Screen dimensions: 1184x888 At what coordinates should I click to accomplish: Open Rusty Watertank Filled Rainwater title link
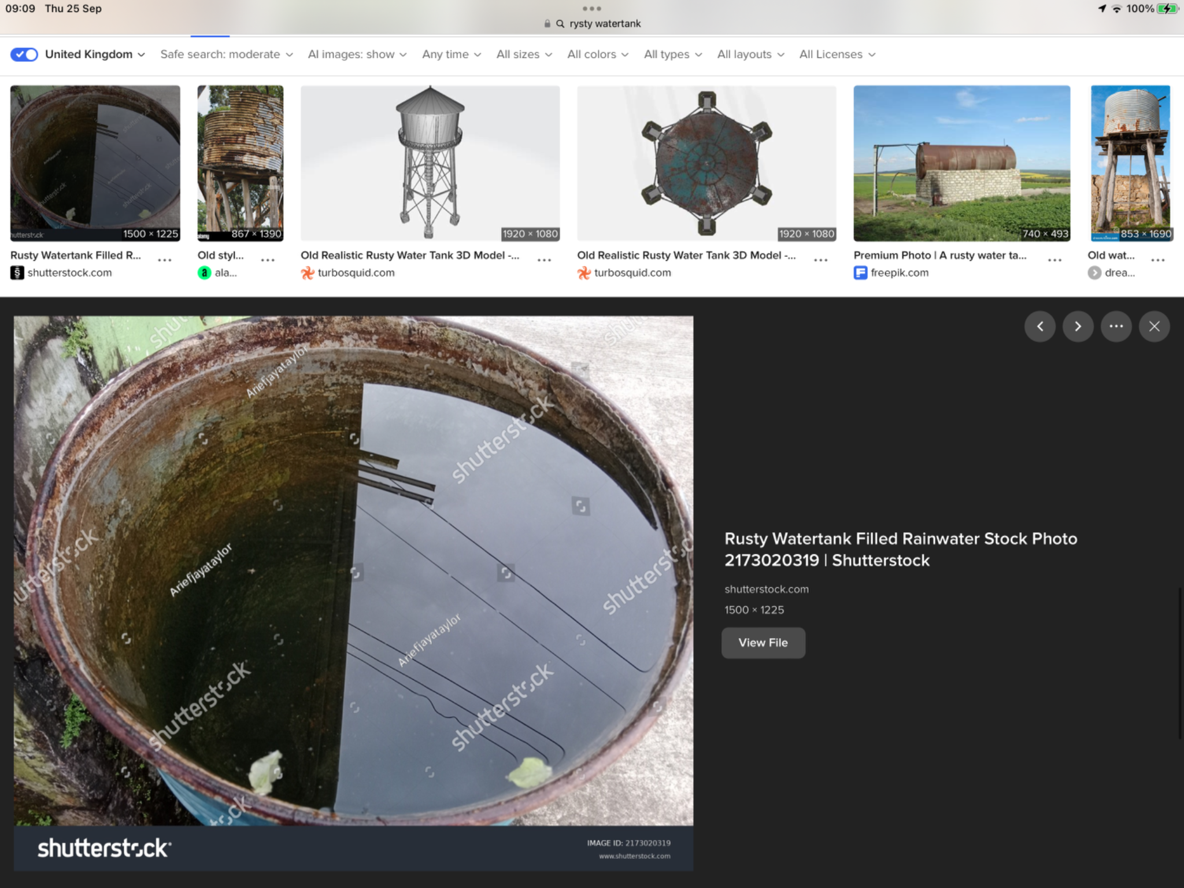tap(901, 549)
